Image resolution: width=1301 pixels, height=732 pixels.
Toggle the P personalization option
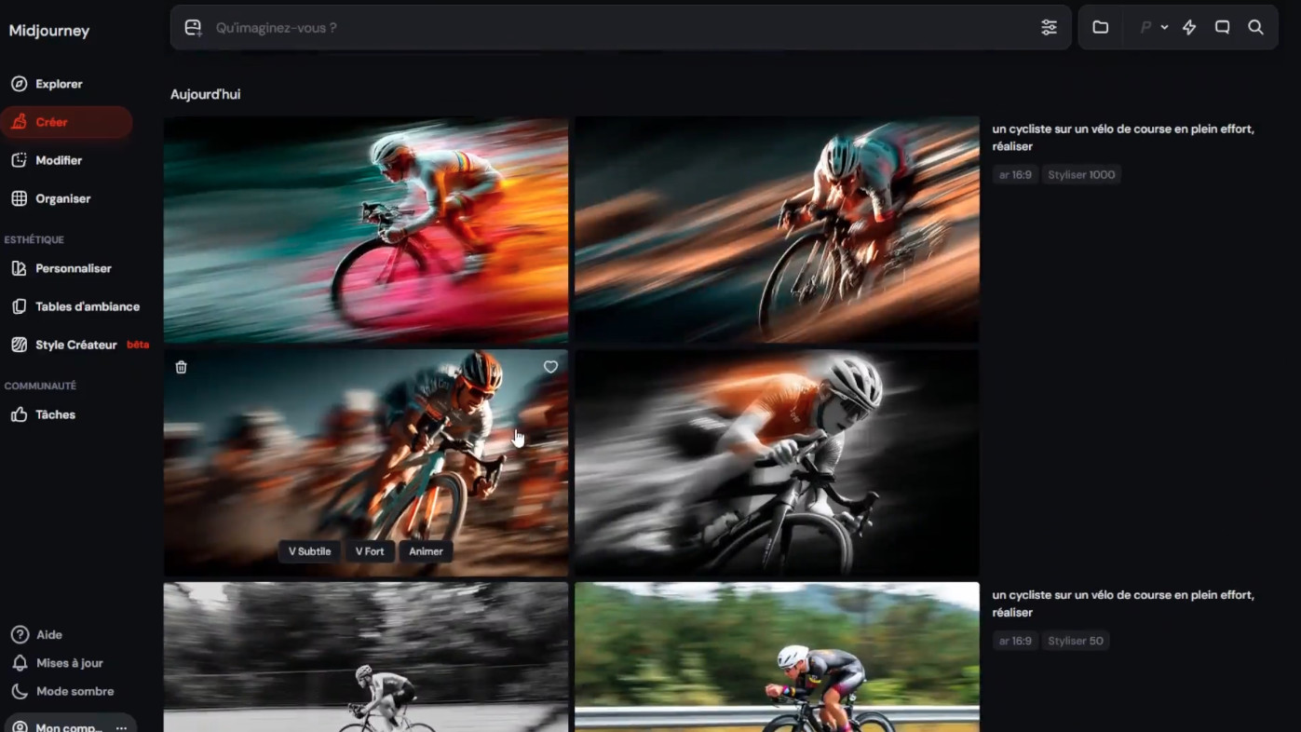[x=1145, y=28]
